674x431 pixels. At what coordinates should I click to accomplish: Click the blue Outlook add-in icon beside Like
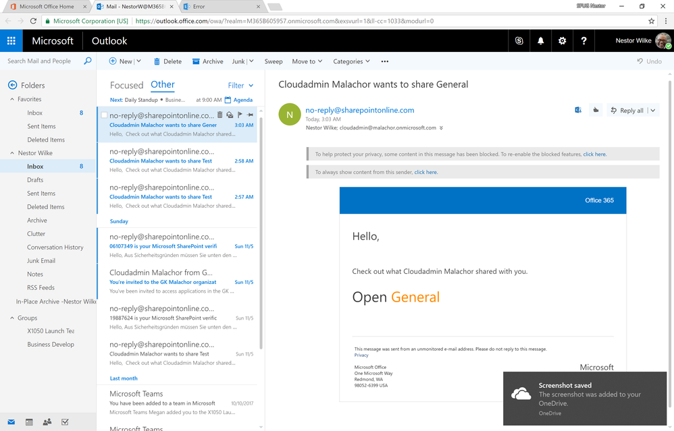point(578,111)
